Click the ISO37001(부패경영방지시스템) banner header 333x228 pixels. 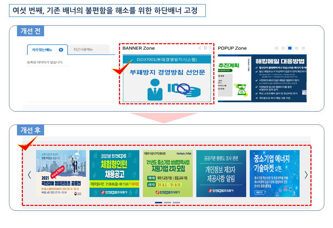(x=167, y=59)
